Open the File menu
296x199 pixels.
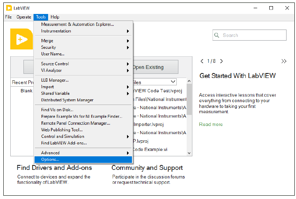tap(8, 17)
